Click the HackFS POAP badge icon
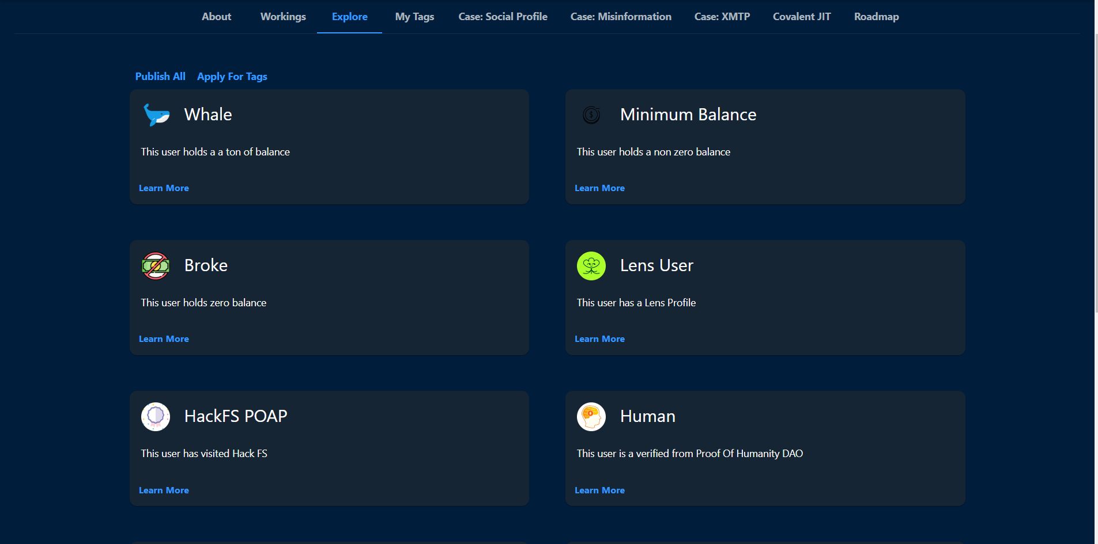The width and height of the screenshot is (1098, 544). pyautogui.click(x=156, y=417)
